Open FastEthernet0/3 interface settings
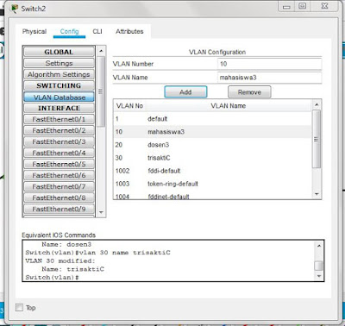 point(59,141)
